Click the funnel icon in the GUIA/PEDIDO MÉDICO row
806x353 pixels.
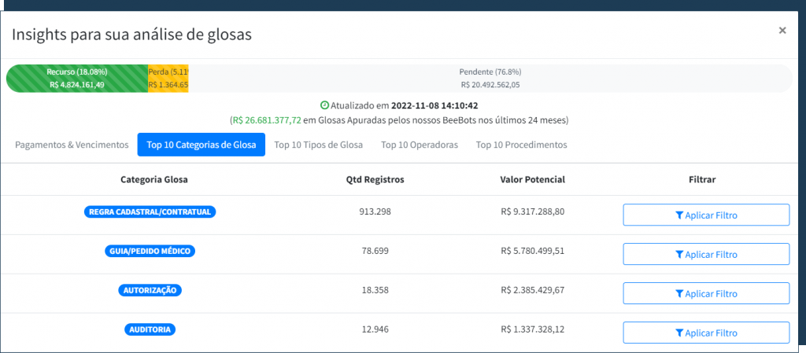[x=679, y=255]
